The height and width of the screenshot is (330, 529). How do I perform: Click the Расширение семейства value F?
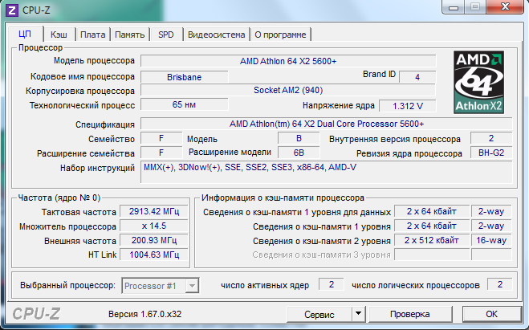(x=161, y=153)
